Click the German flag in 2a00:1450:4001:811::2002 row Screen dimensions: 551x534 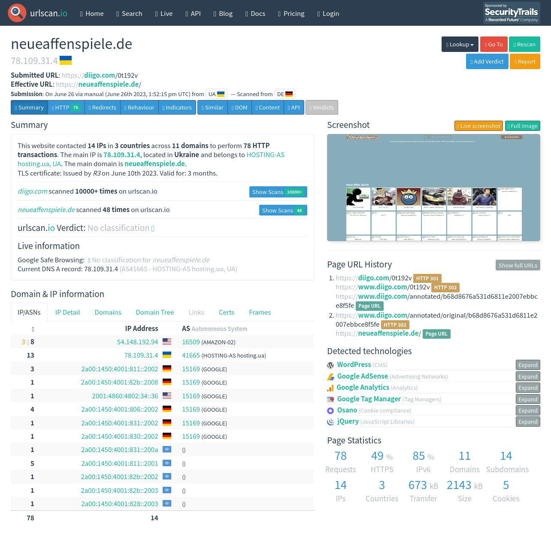167,369
